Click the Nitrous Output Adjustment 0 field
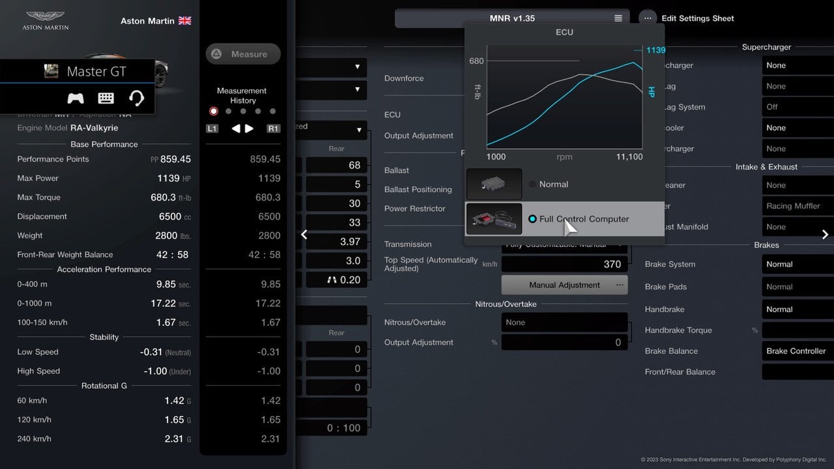The image size is (834, 469). (564, 343)
